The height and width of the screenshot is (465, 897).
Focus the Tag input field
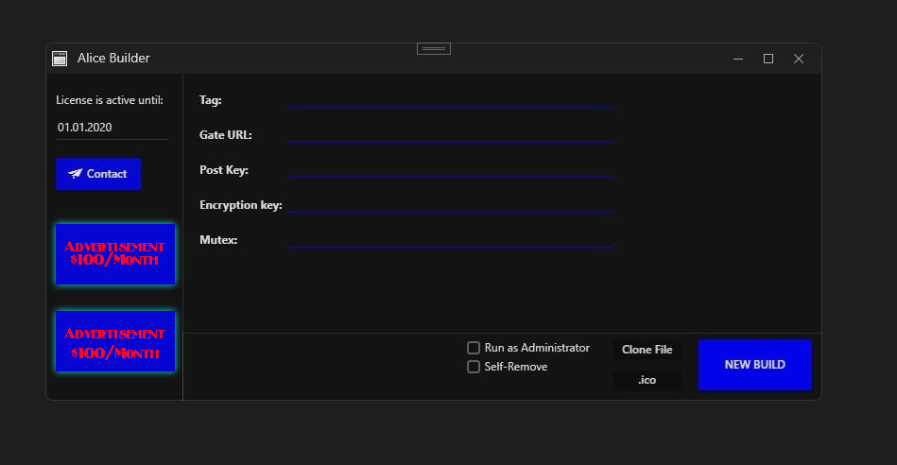coord(451,98)
